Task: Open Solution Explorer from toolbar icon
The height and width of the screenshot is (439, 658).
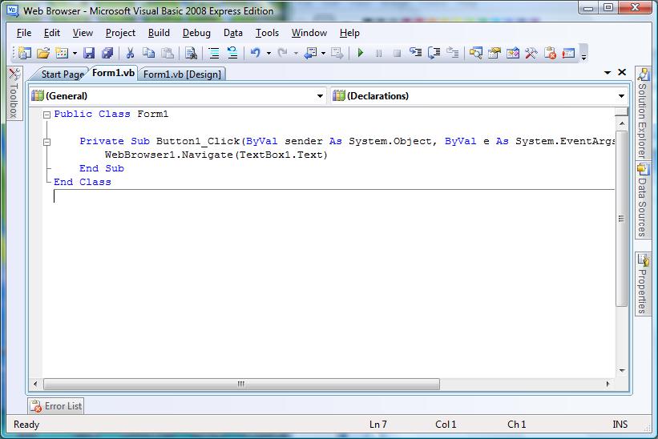Action: (475, 53)
